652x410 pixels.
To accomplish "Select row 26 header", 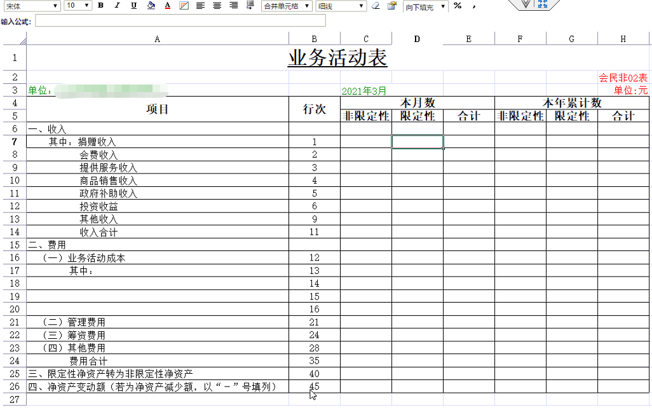I will tap(15, 386).
